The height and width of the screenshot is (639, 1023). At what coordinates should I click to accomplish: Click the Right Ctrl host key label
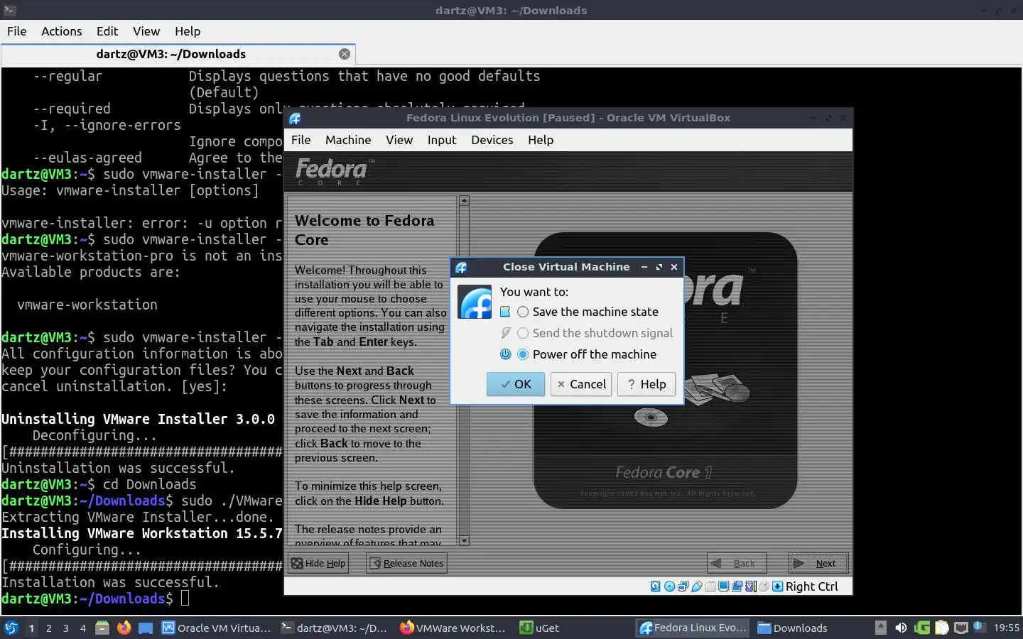coord(812,586)
